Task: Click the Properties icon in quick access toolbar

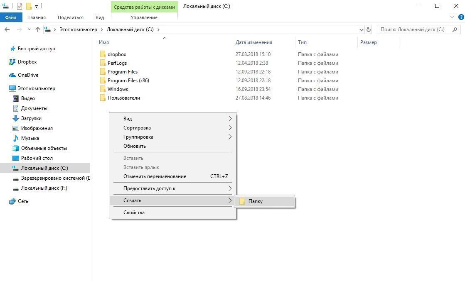Action: coord(20,6)
